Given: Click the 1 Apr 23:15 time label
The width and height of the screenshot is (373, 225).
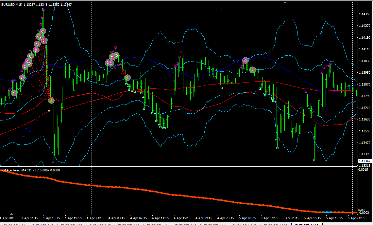Looking at the screenshot, I should [x=95, y=218].
